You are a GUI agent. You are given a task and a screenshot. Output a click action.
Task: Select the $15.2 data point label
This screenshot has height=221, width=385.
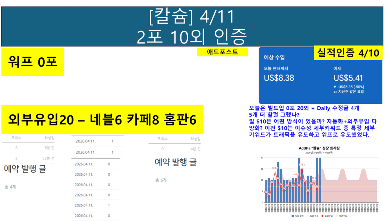[x=302, y=164]
